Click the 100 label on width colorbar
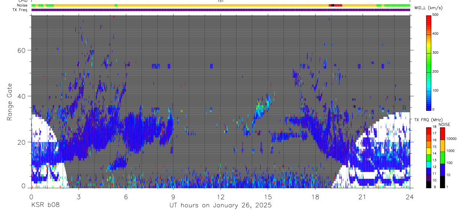 pos(435,91)
